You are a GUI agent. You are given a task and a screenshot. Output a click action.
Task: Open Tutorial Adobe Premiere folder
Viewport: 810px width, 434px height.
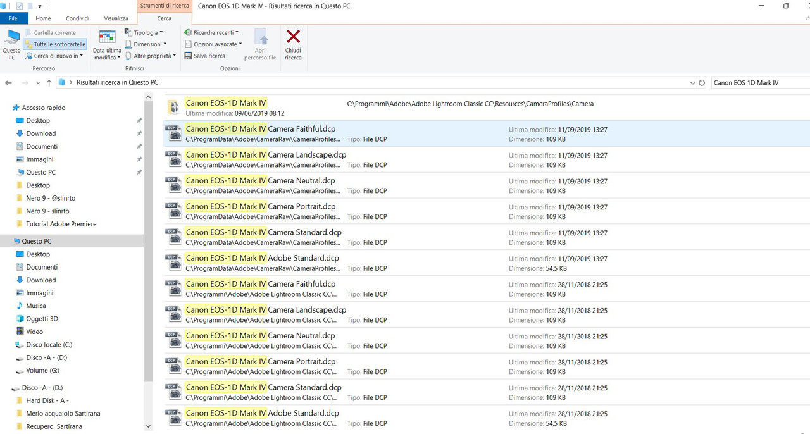(x=61, y=224)
